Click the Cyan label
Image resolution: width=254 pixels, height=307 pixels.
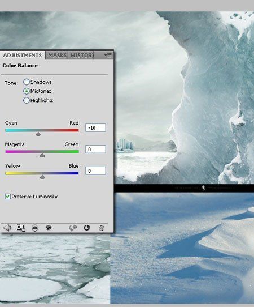coord(11,123)
